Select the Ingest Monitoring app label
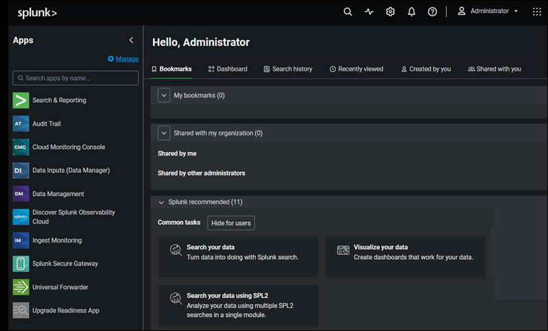 58,241
